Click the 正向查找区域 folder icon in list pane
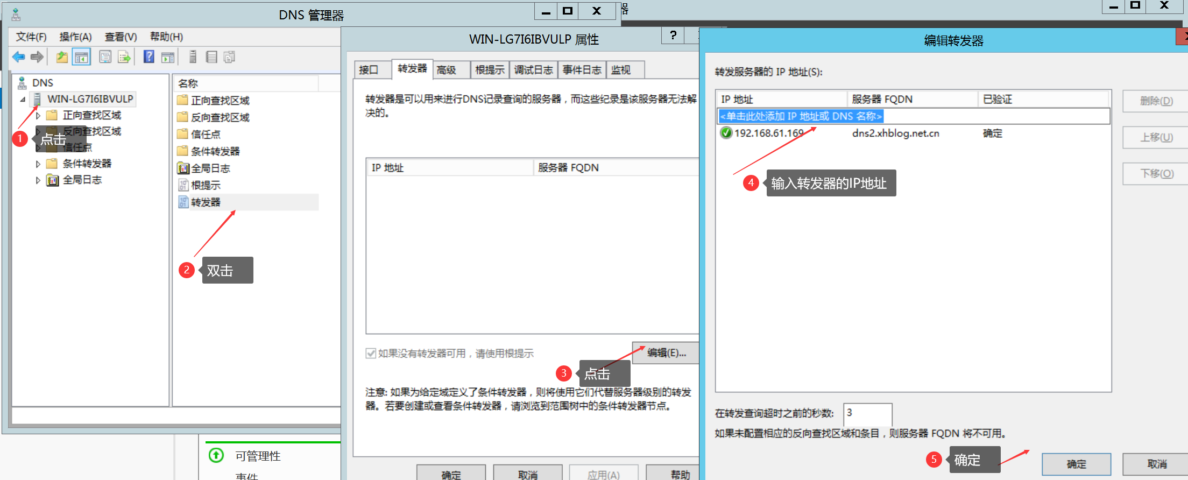Screen dimensions: 1188x480 tap(183, 100)
